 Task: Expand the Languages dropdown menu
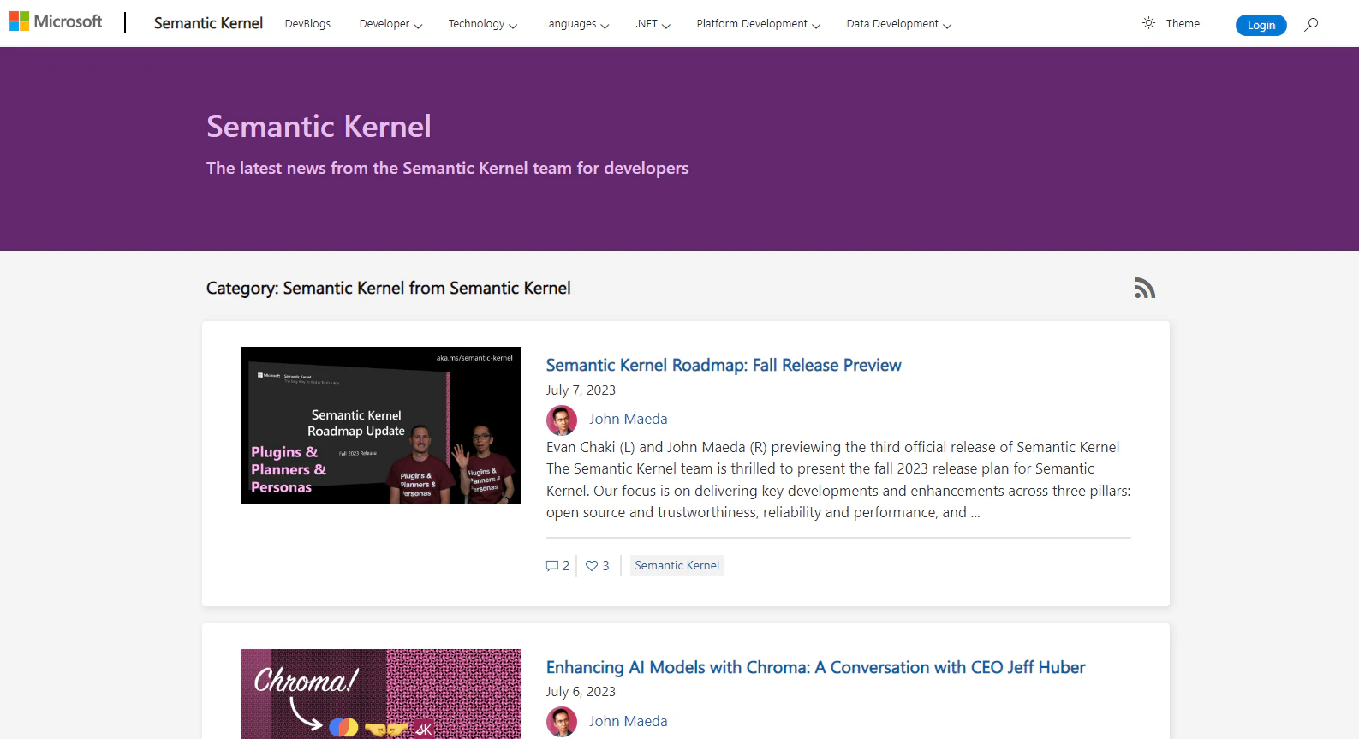click(x=576, y=24)
